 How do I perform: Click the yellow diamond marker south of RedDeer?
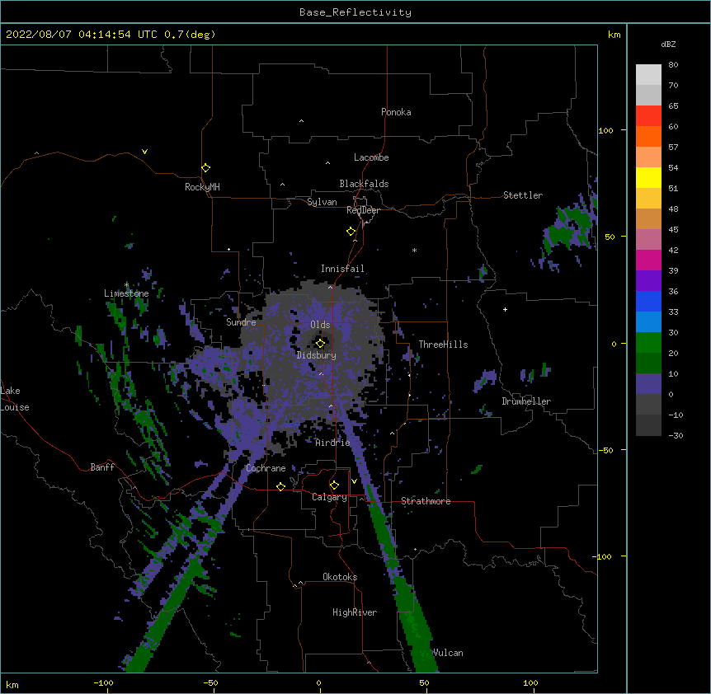[351, 232]
